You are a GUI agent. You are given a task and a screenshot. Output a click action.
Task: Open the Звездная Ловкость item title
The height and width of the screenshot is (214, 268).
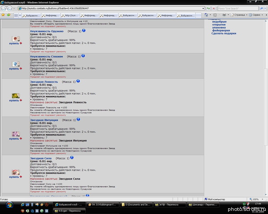click(44, 82)
